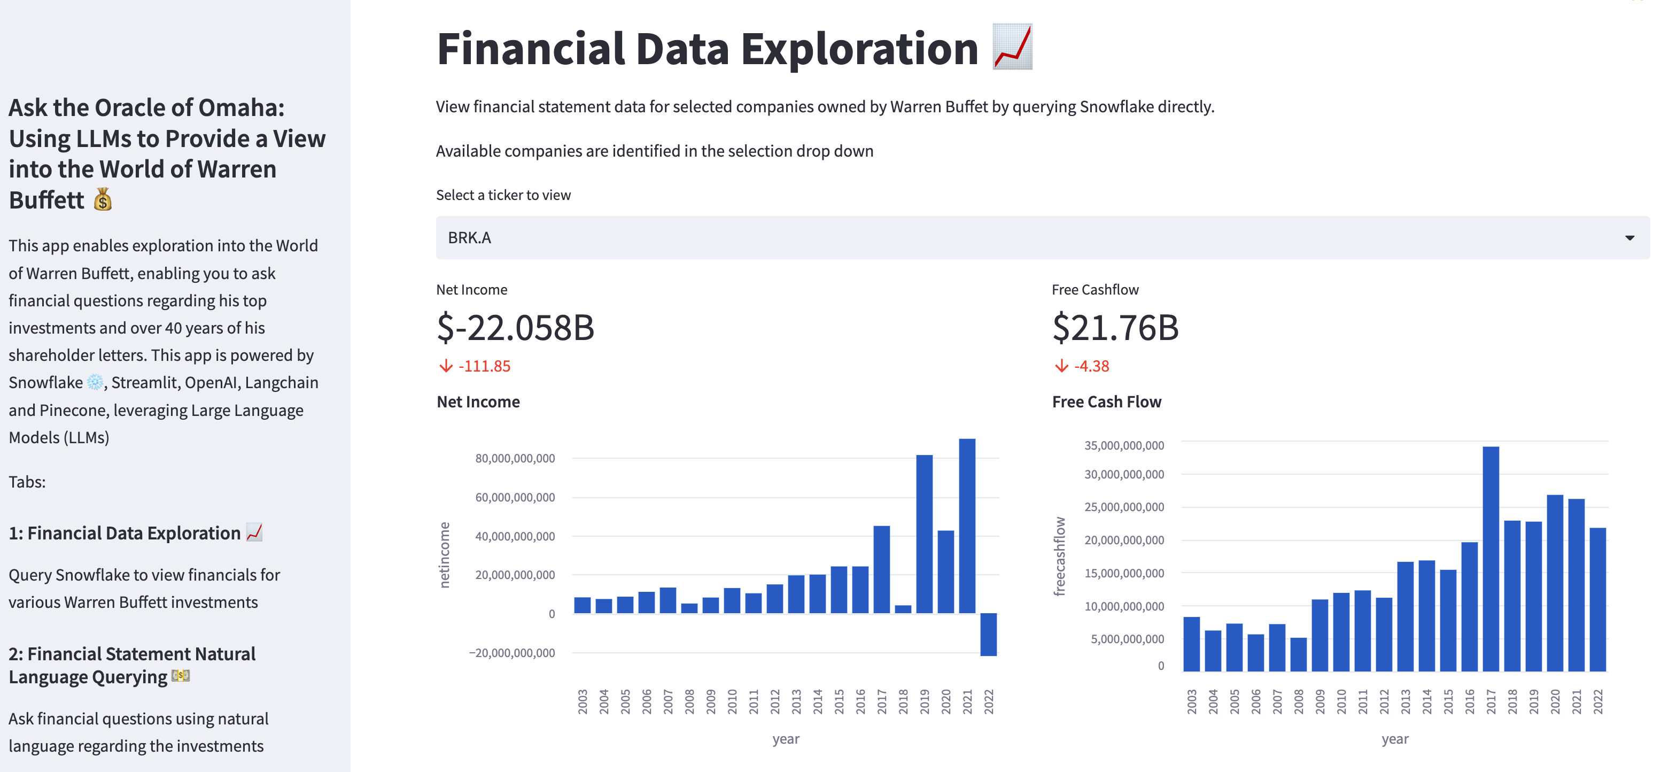Viewport: 1661px width, 772px height.
Task: Open the ticker dropdown arrow
Action: click(x=1629, y=238)
